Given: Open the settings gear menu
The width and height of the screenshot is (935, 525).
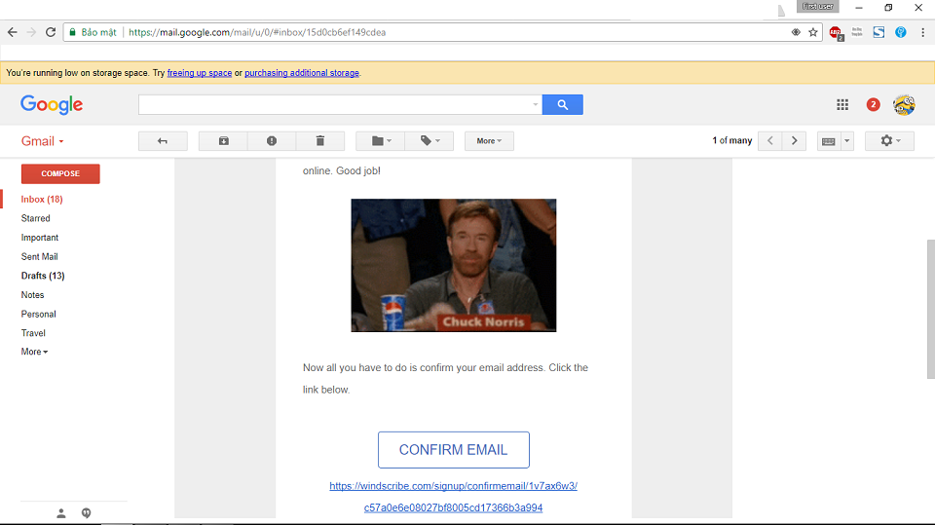Looking at the screenshot, I should click(x=889, y=141).
